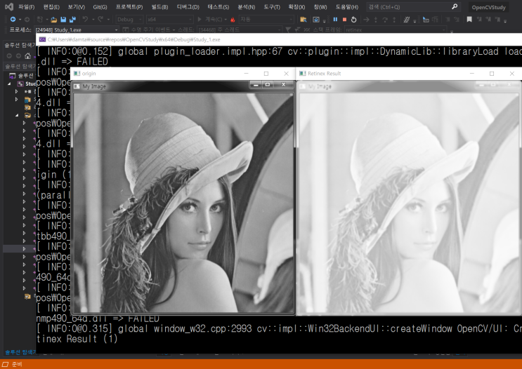Click the Solution Explorer search field
The height and width of the screenshot is (369, 522).
pyautogui.click(x=20, y=67)
